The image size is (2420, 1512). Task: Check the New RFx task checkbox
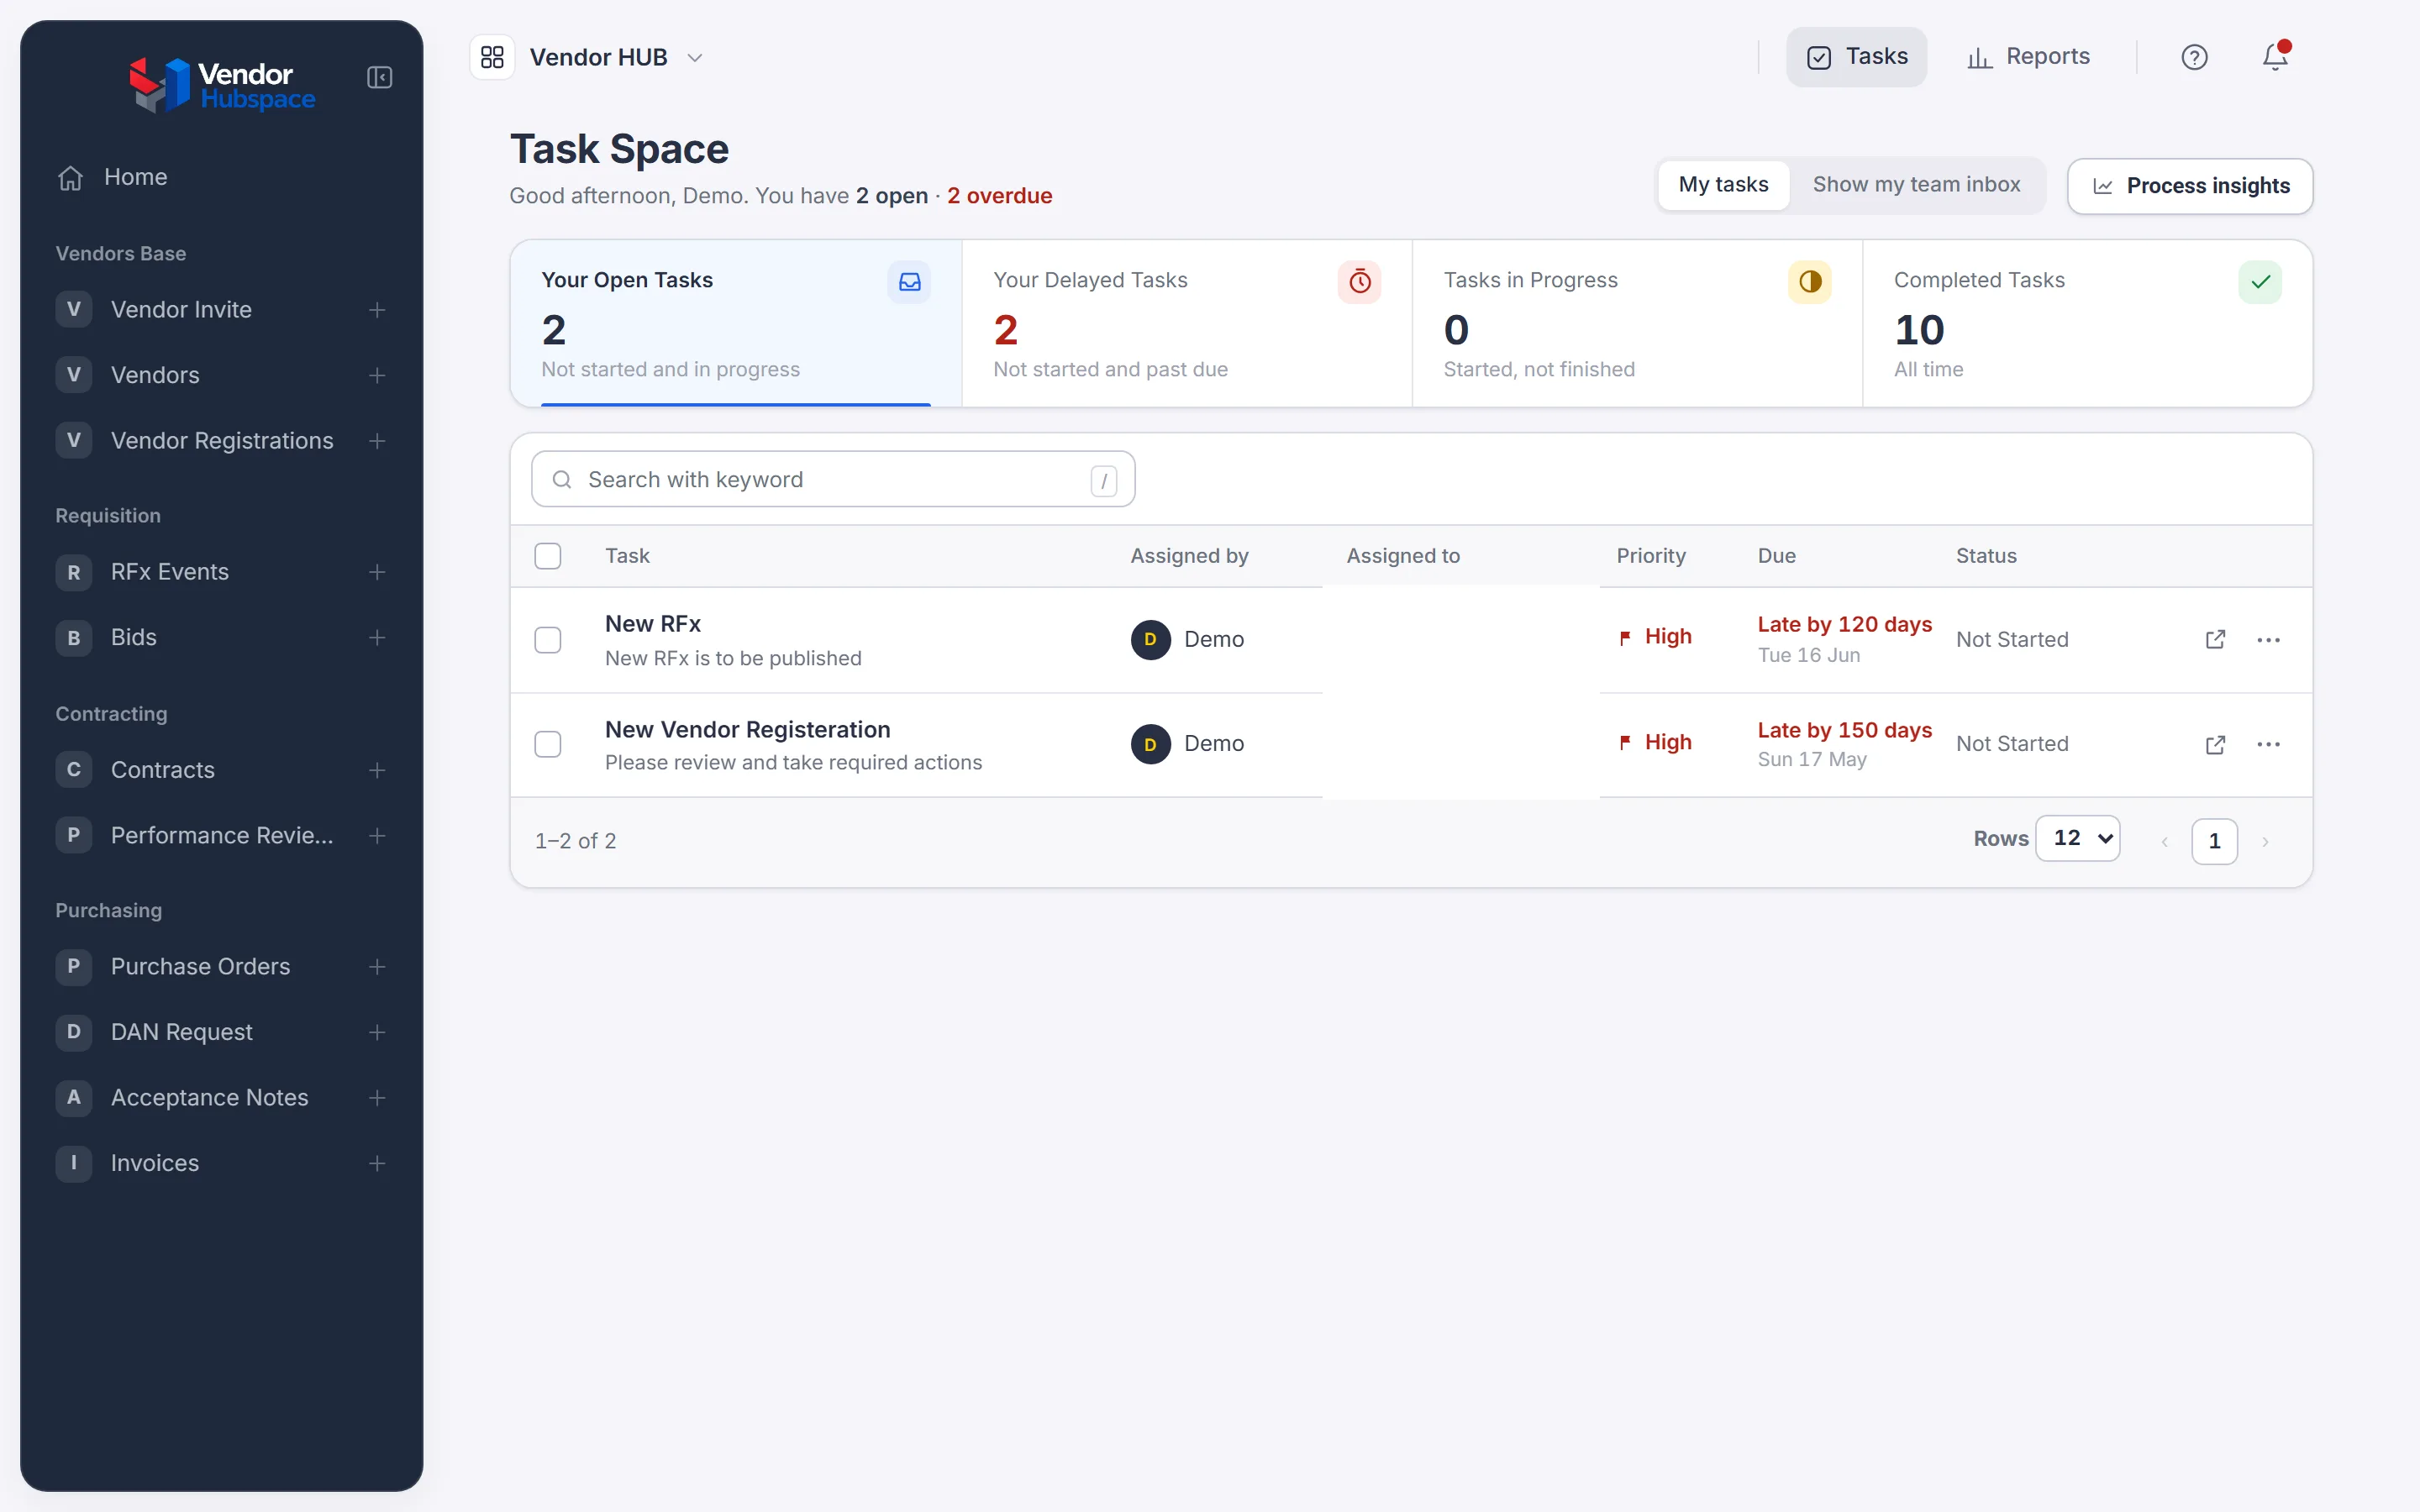[548, 640]
